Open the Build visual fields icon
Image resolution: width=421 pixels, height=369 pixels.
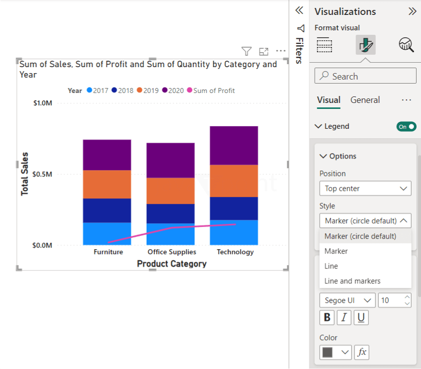point(325,45)
